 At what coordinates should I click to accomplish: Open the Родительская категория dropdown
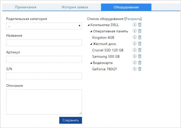click(44, 26)
